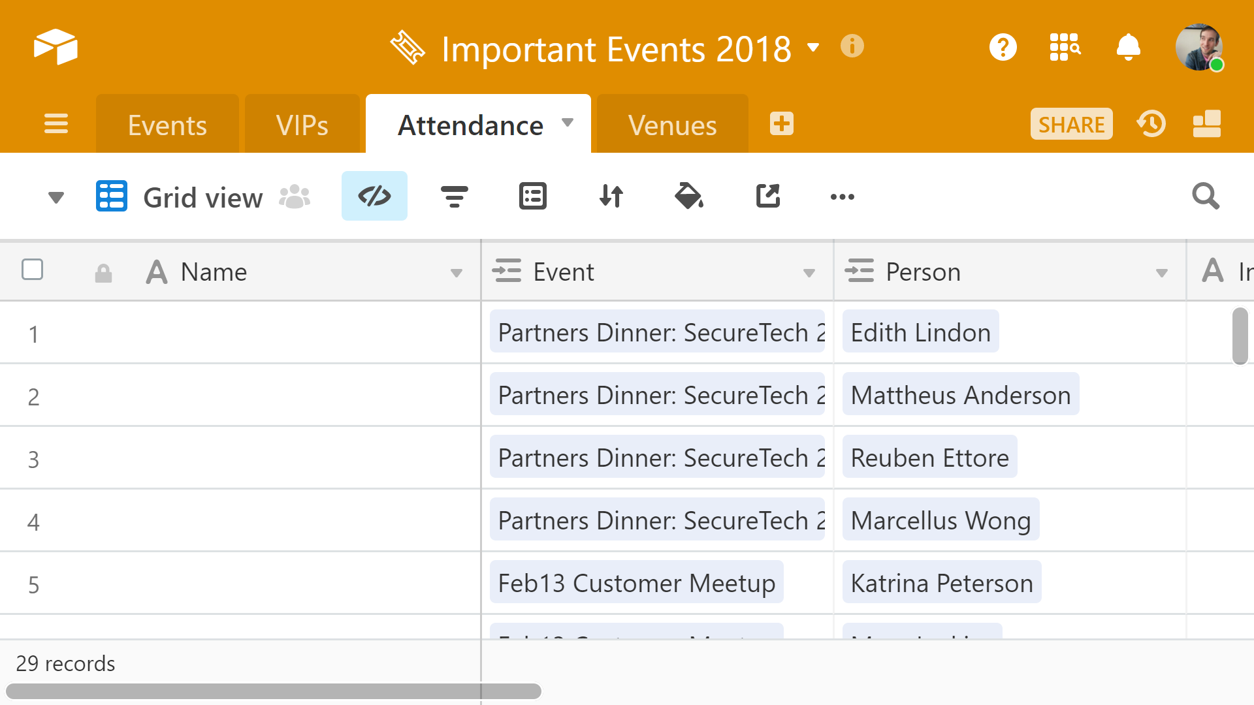Expand the Name column dropdown
The width and height of the screenshot is (1254, 705).
(x=456, y=273)
